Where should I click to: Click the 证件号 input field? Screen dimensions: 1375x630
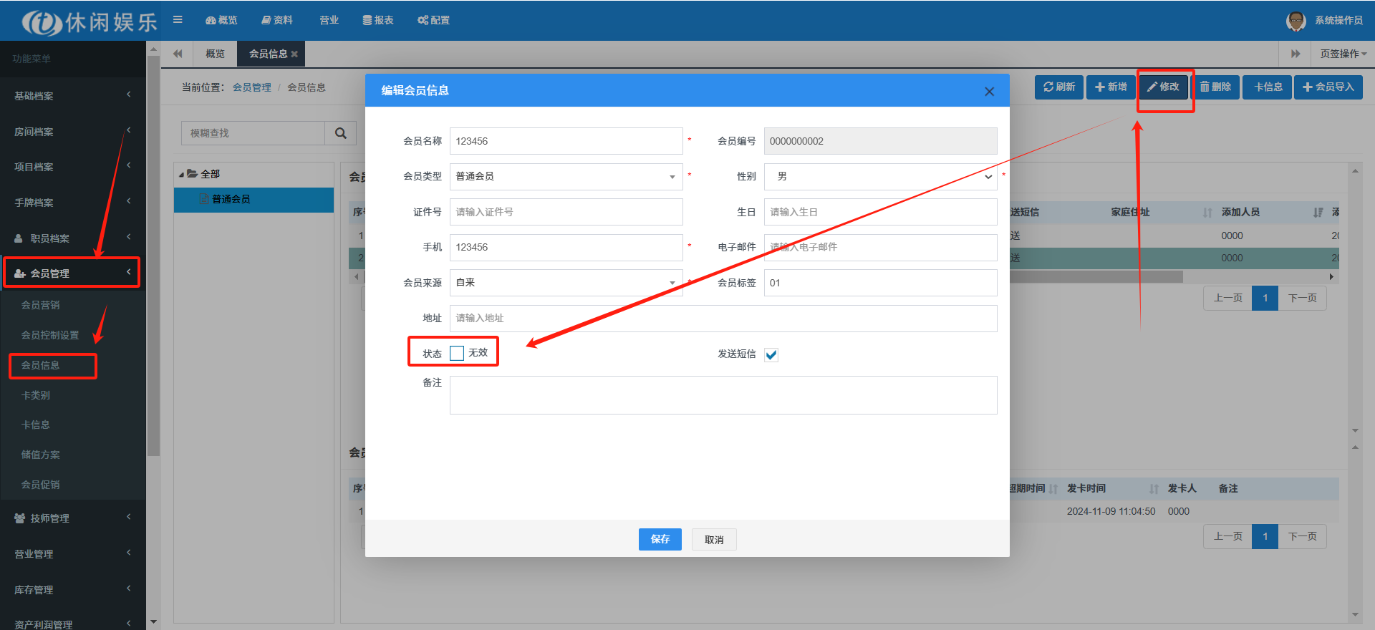[566, 212]
